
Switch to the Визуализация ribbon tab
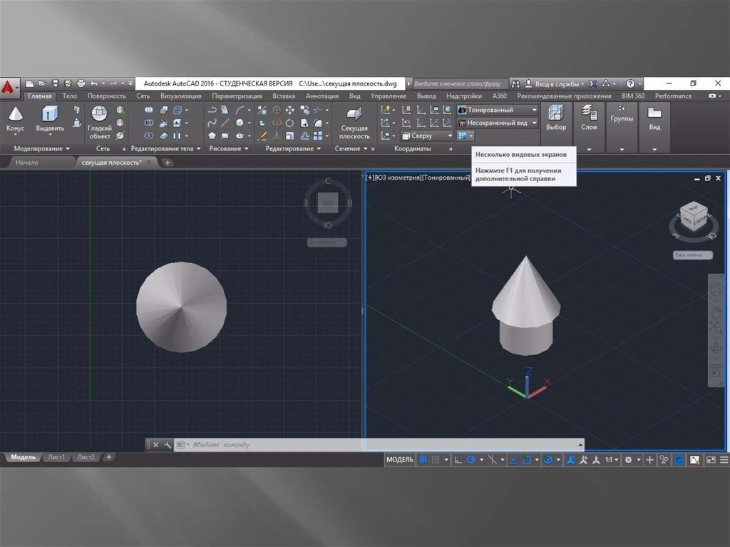coord(180,96)
